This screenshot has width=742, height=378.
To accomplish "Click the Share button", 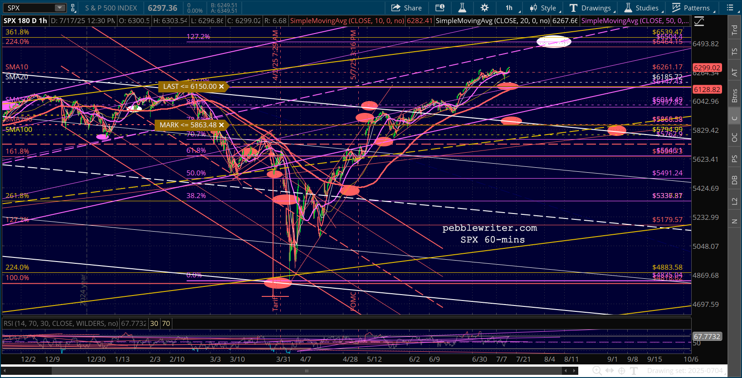I will coord(406,8).
